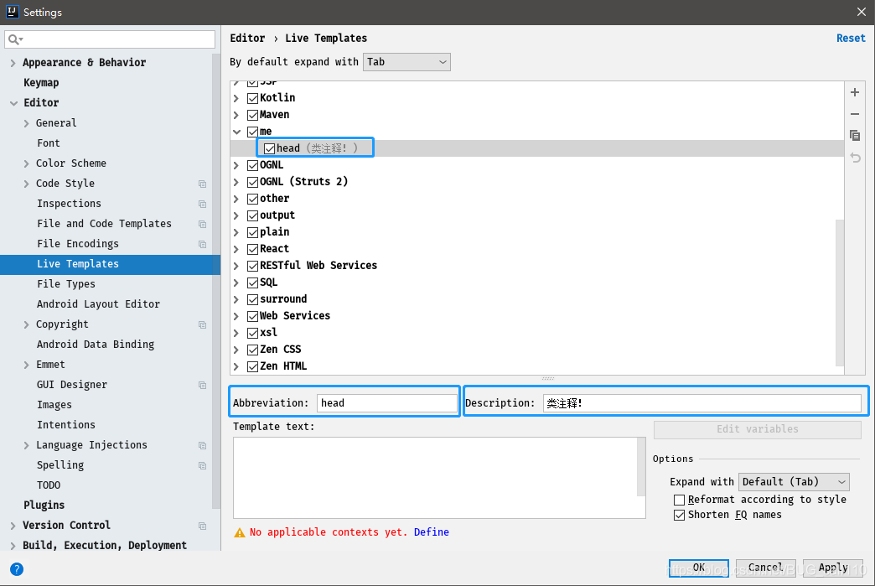
Task: Open the 'Expand with' dropdown in Options
Action: pyautogui.click(x=793, y=481)
